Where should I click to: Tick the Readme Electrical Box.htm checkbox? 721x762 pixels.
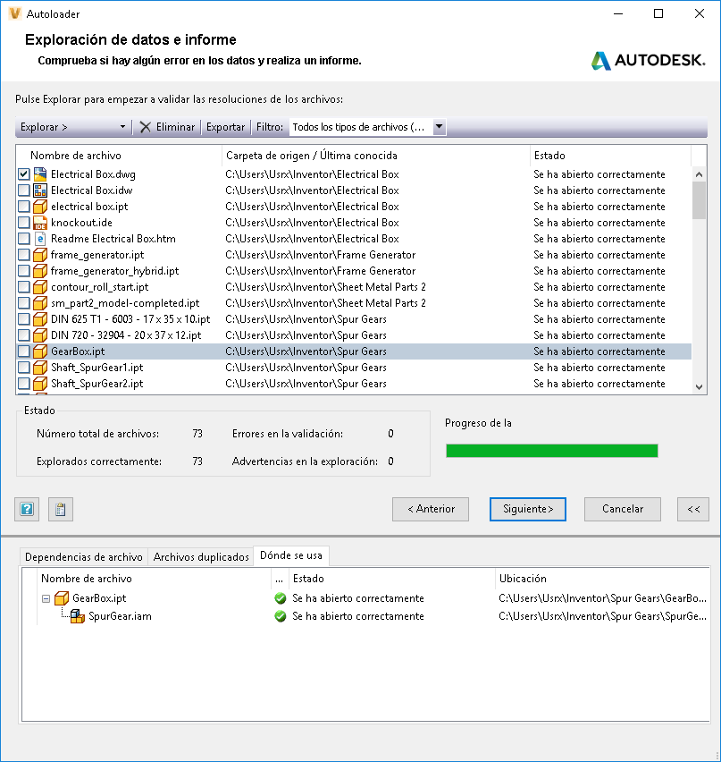pos(24,238)
